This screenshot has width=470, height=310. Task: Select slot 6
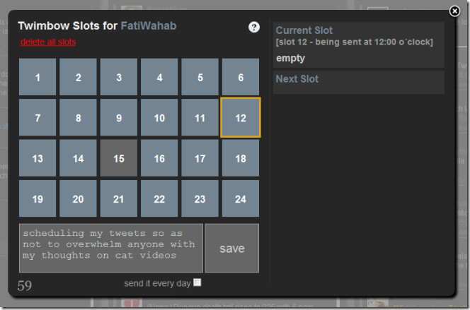[x=241, y=78]
